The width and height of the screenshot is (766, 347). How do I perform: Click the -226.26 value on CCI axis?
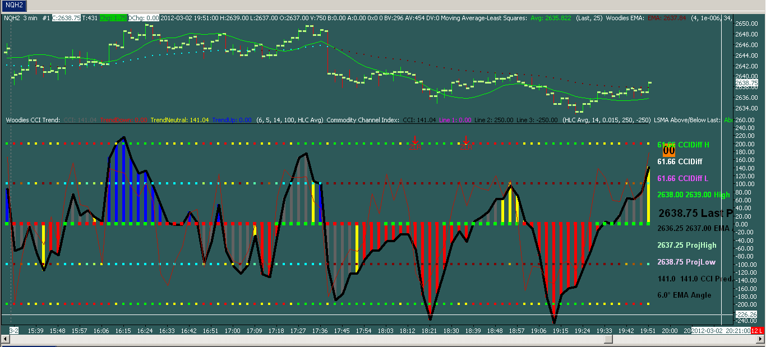[746, 314]
